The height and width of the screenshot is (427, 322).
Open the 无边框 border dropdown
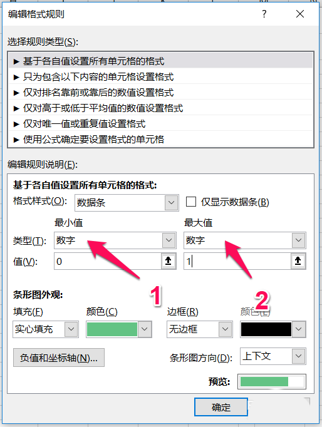point(199,329)
